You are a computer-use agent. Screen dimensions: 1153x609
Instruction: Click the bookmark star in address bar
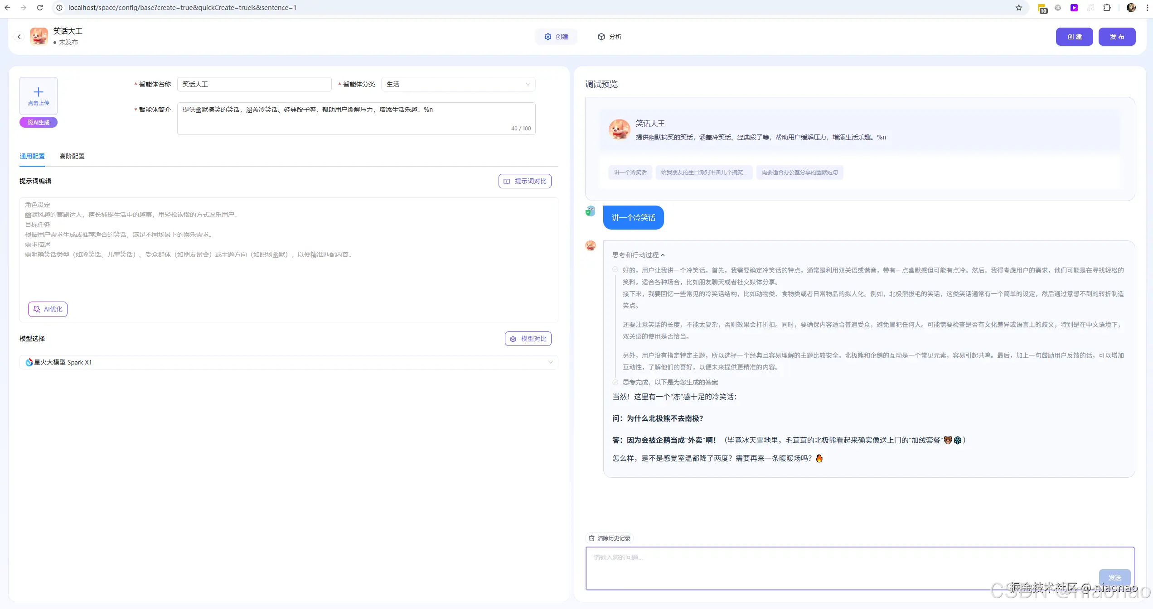coord(1019,8)
